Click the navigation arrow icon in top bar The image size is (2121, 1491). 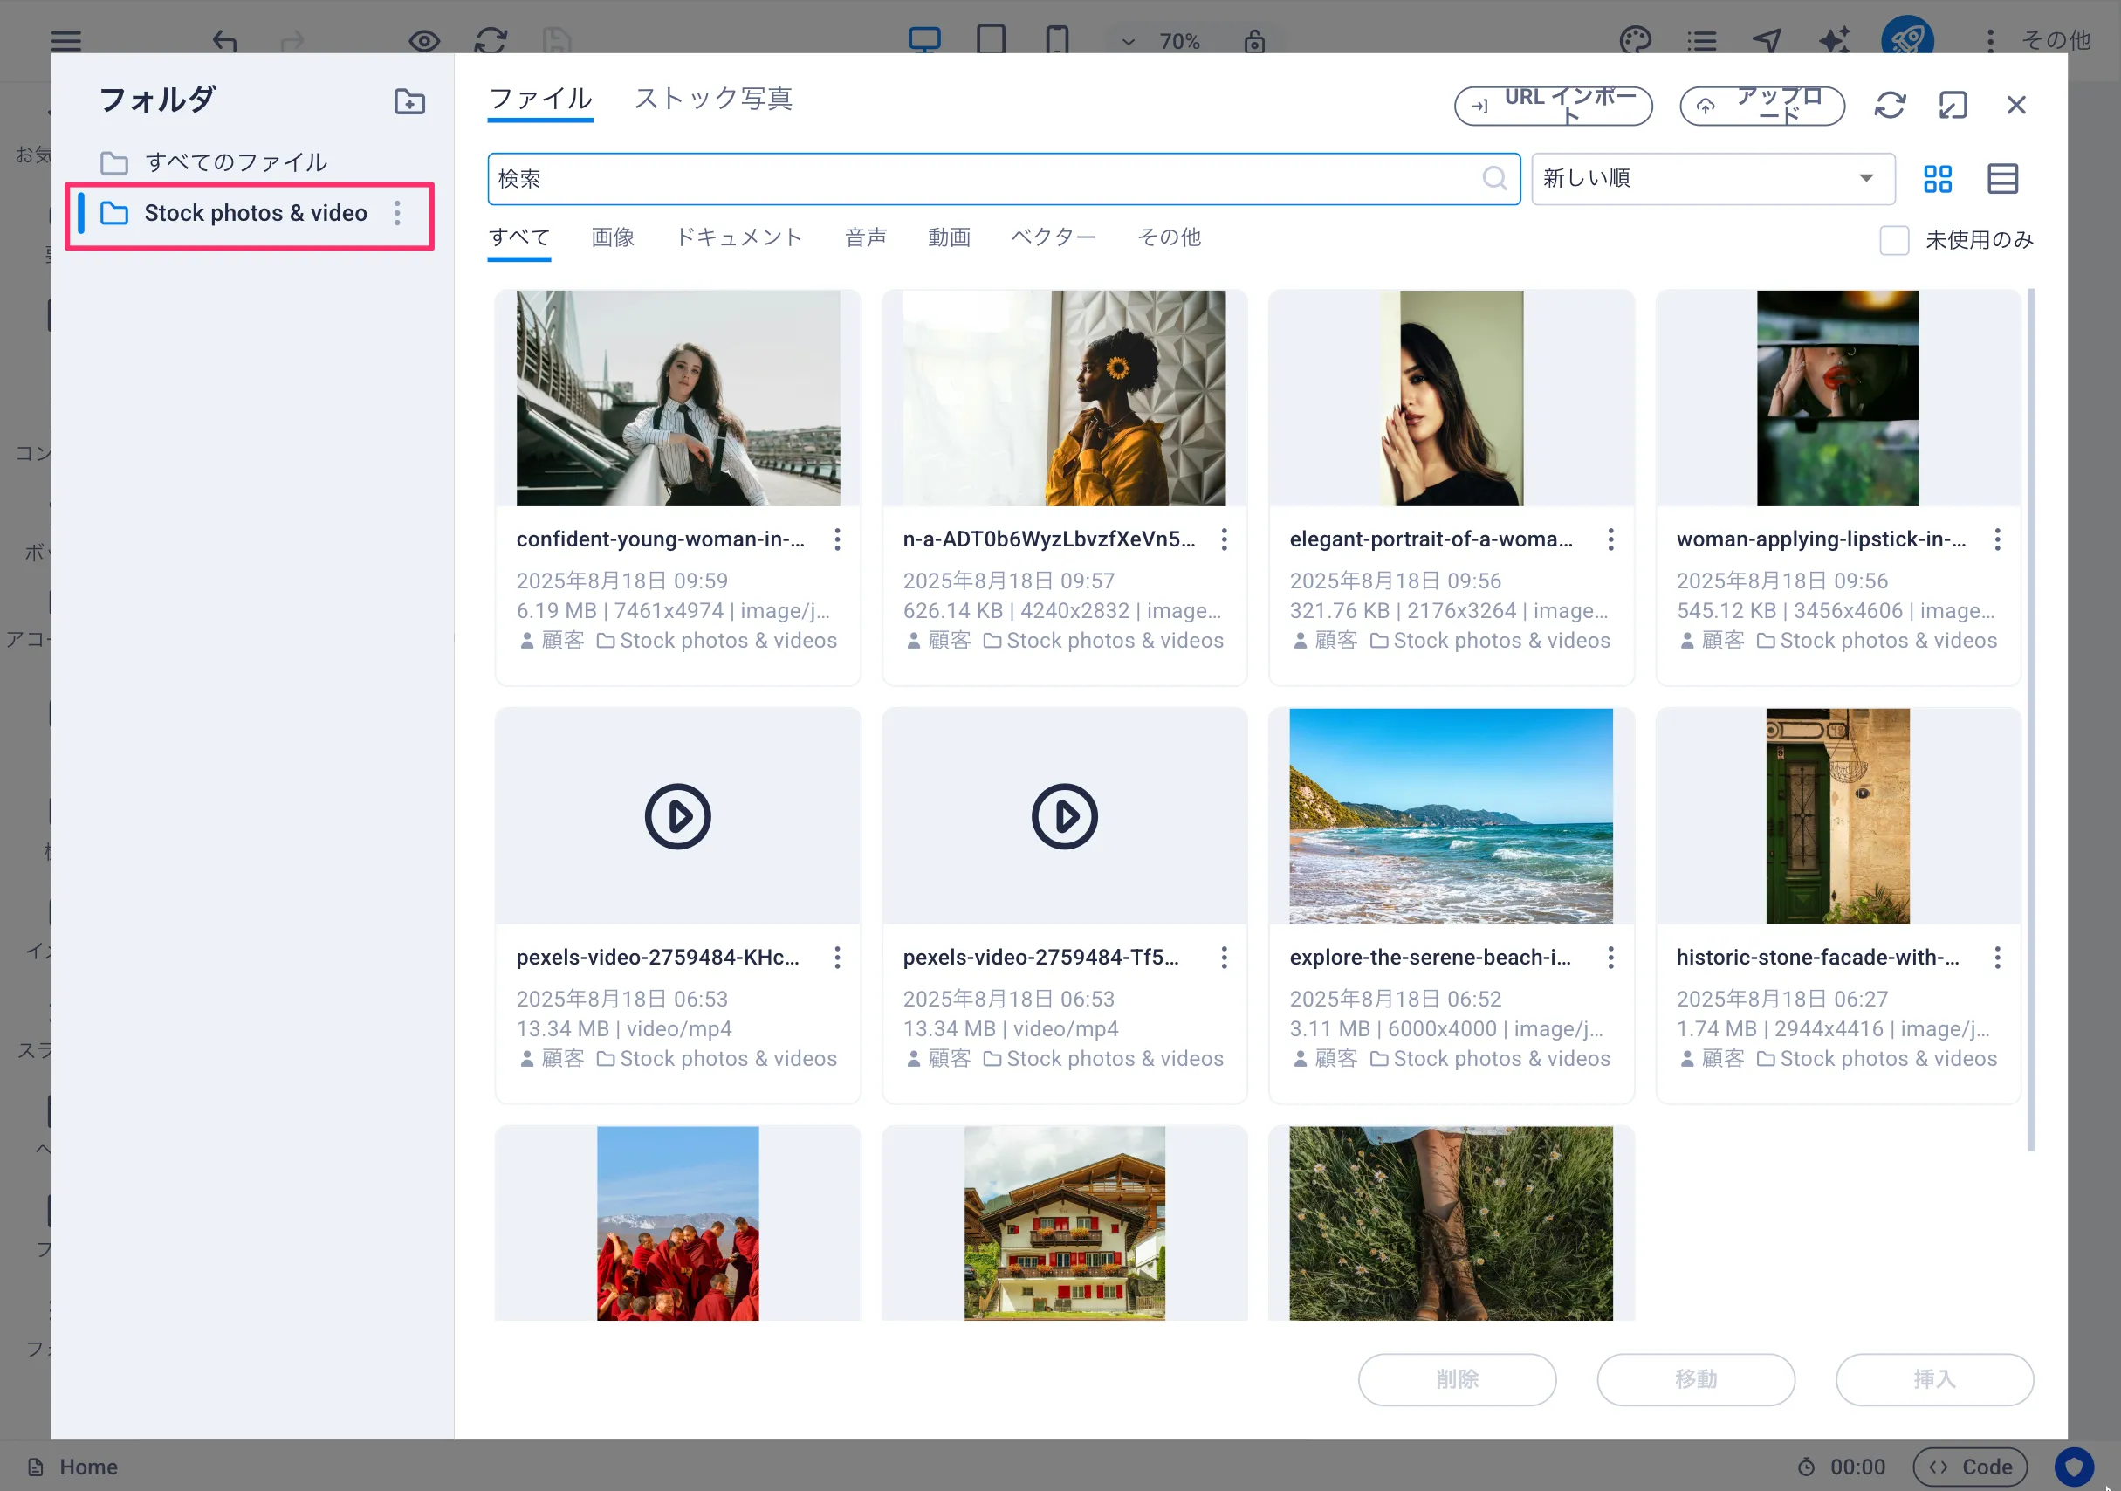pyautogui.click(x=1767, y=41)
